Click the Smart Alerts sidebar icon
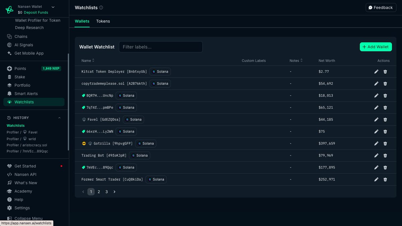 click(x=9, y=94)
